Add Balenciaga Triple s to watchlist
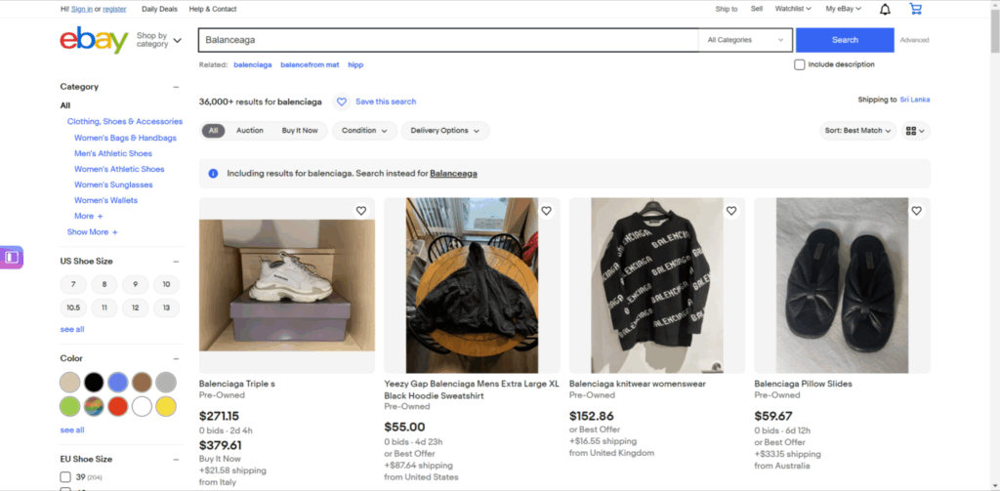This screenshot has width=1000, height=491. coord(361,211)
